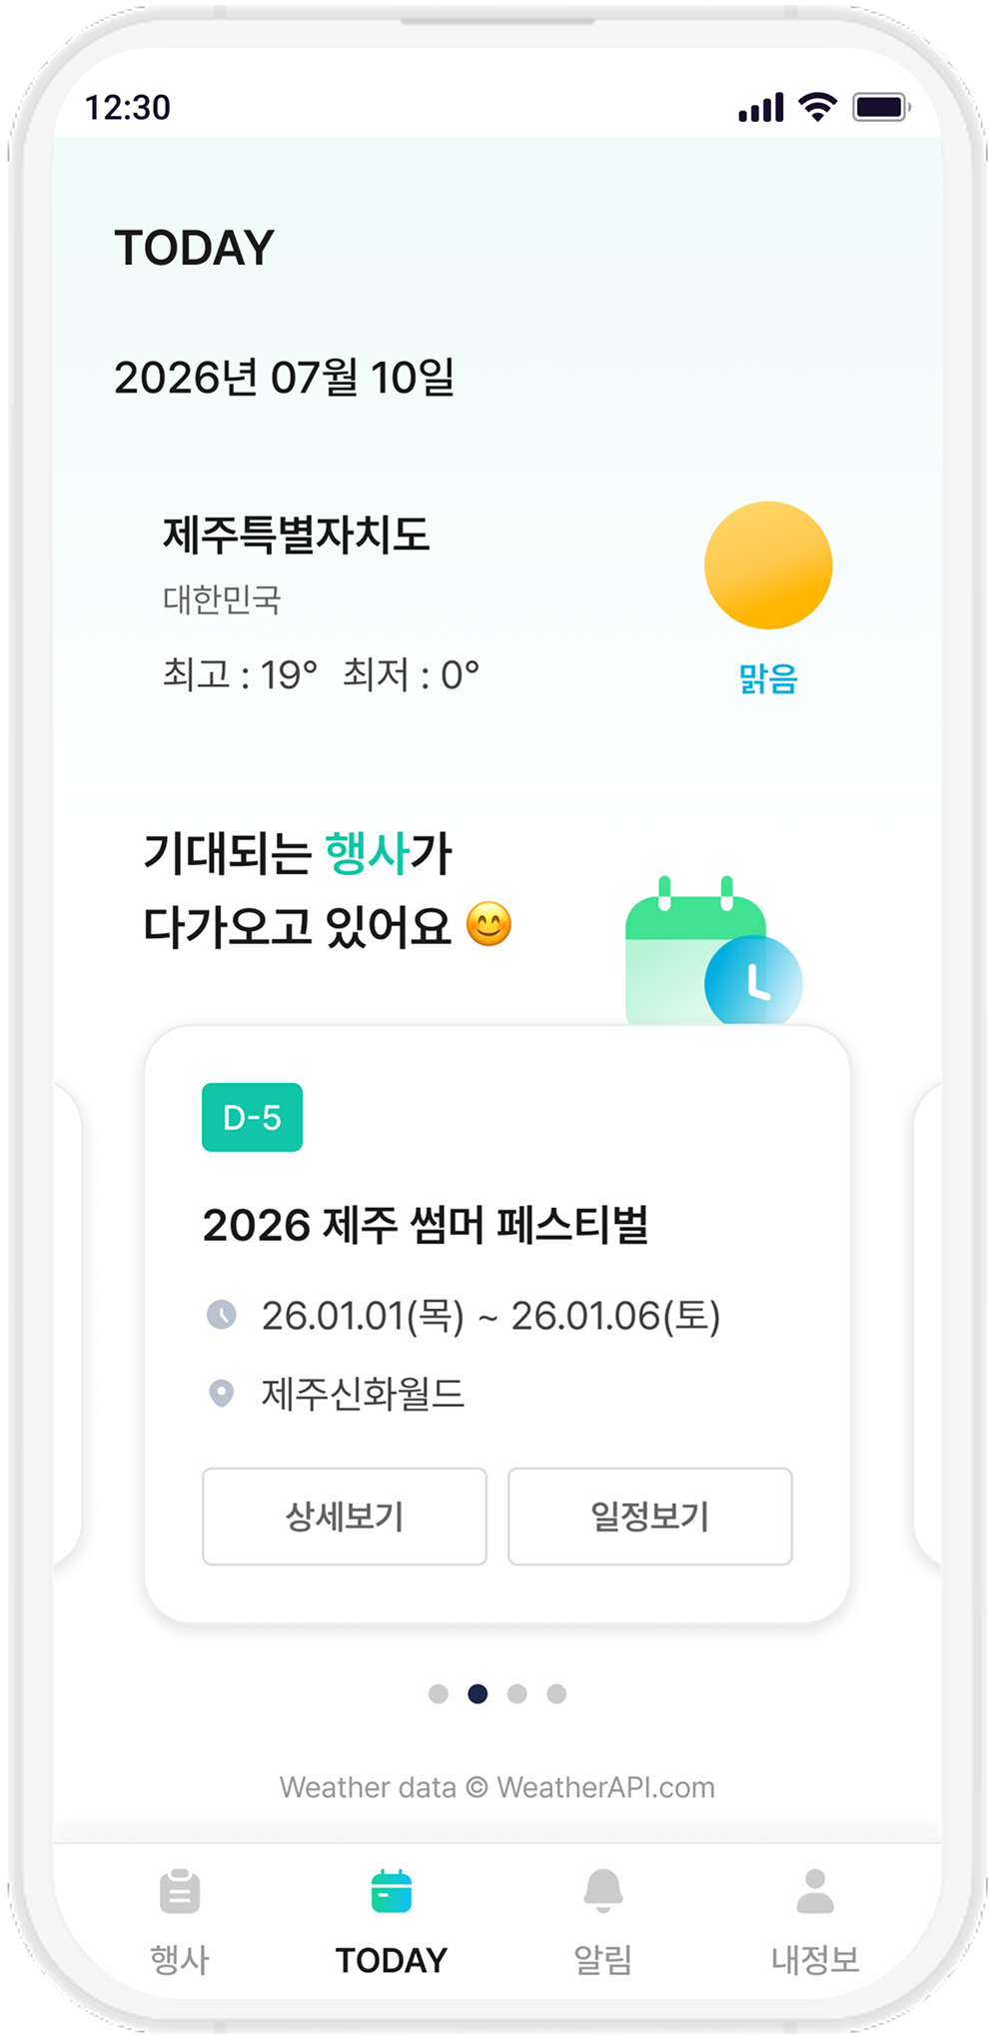Open the 행사 clipboard icon tab
Viewport: 989px width, 2035px height.
(x=180, y=1891)
